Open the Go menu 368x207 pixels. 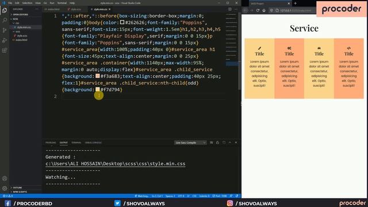45,3
